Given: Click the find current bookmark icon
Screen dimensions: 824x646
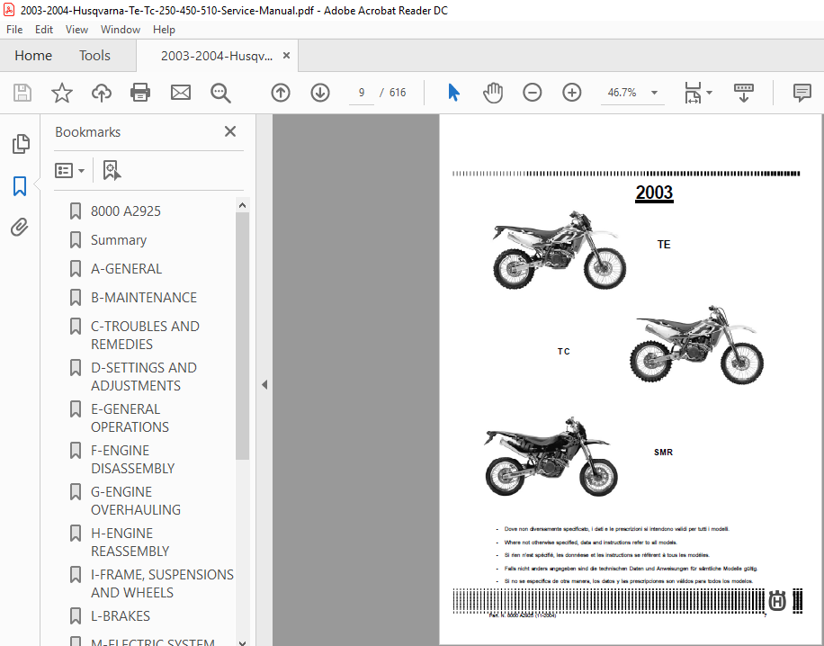Looking at the screenshot, I should [x=112, y=170].
